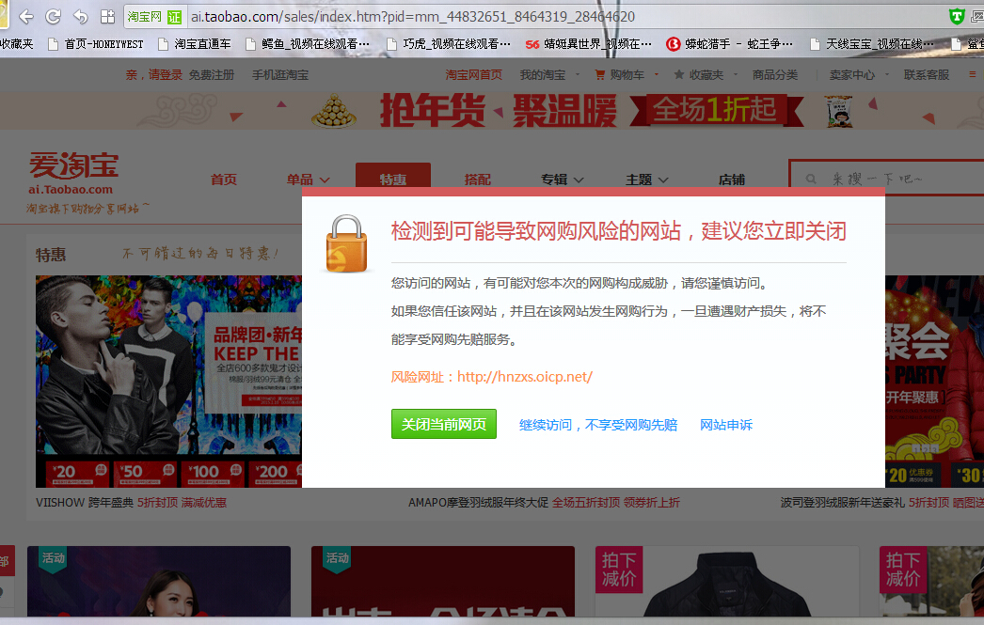
Task: Click the 网站申诉 link
Action: tap(726, 425)
